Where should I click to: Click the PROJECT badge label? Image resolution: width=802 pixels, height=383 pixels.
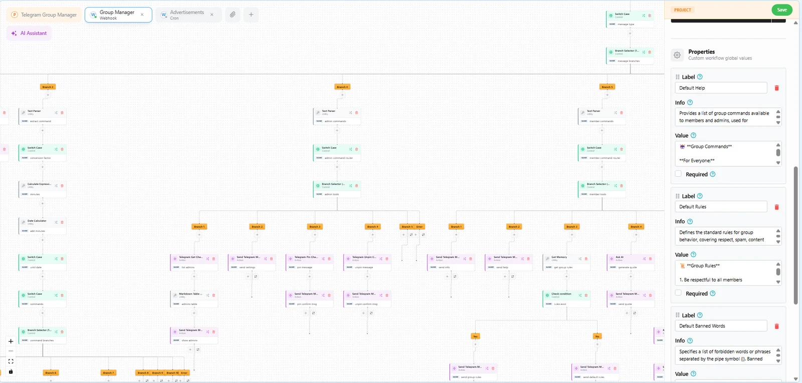click(x=683, y=10)
